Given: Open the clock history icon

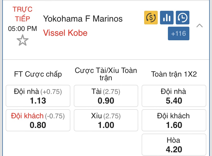Looking at the screenshot, I should coord(183,18).
